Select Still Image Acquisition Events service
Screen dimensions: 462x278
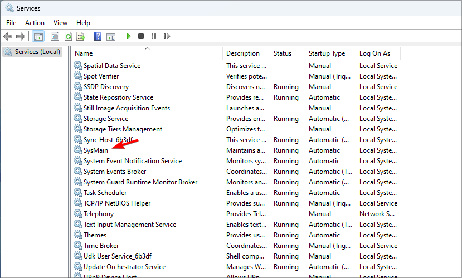click(127, 108)
